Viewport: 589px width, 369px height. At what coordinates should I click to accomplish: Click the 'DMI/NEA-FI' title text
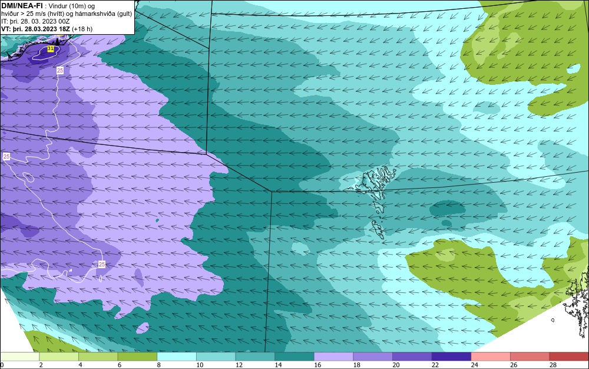point(22,5)
